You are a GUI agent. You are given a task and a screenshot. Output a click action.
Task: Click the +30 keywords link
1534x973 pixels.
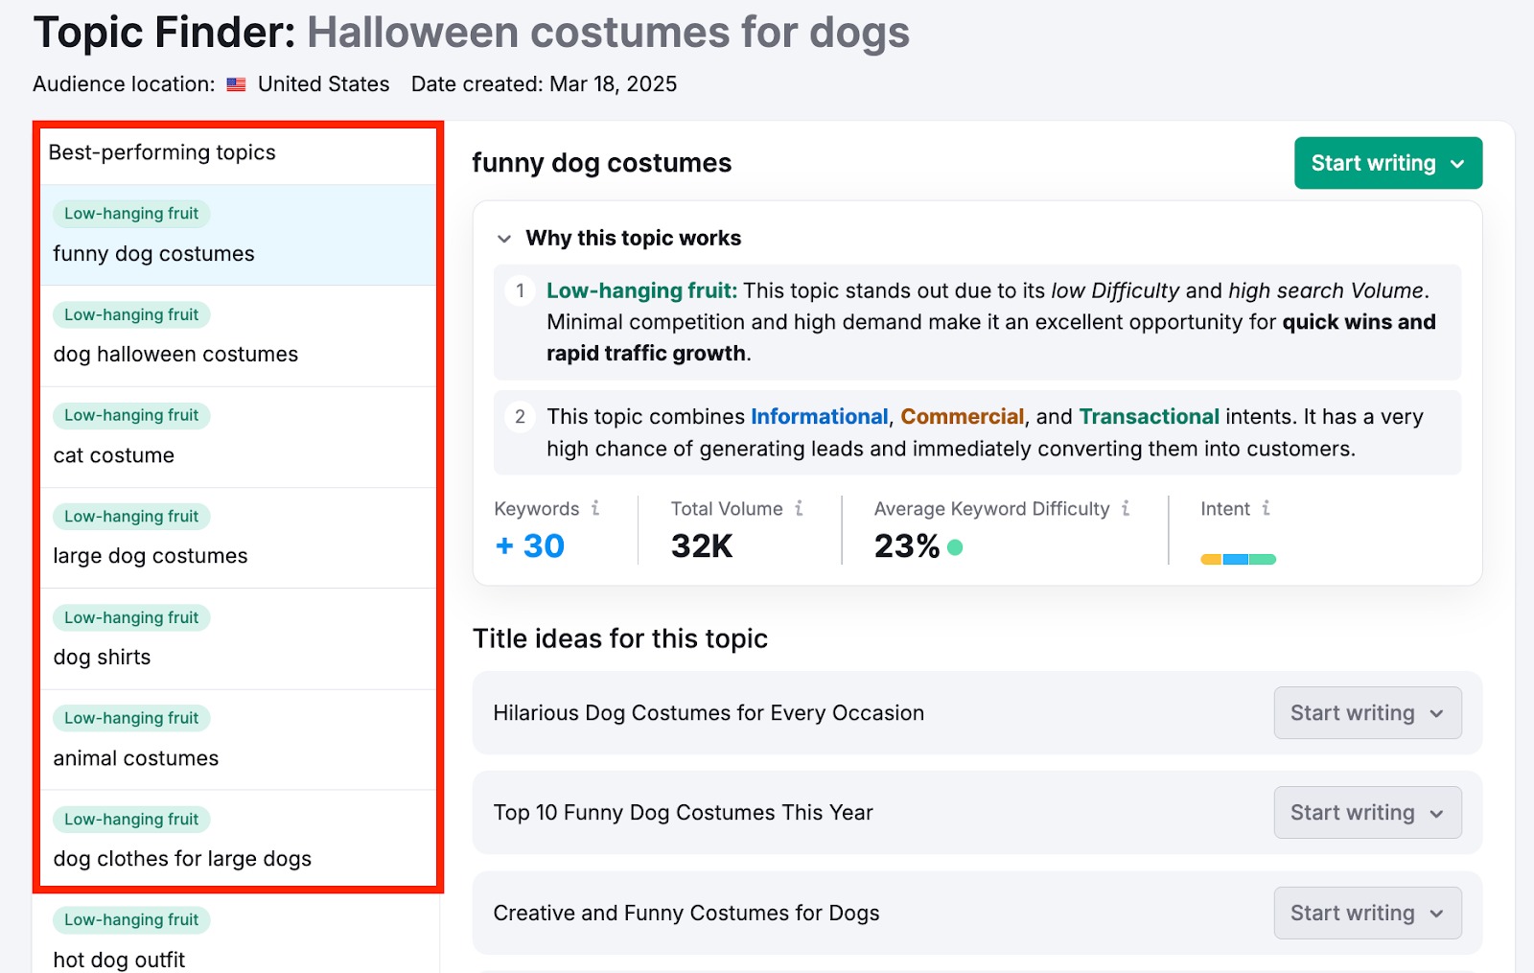pyautogui.click(x=529, y=546)
